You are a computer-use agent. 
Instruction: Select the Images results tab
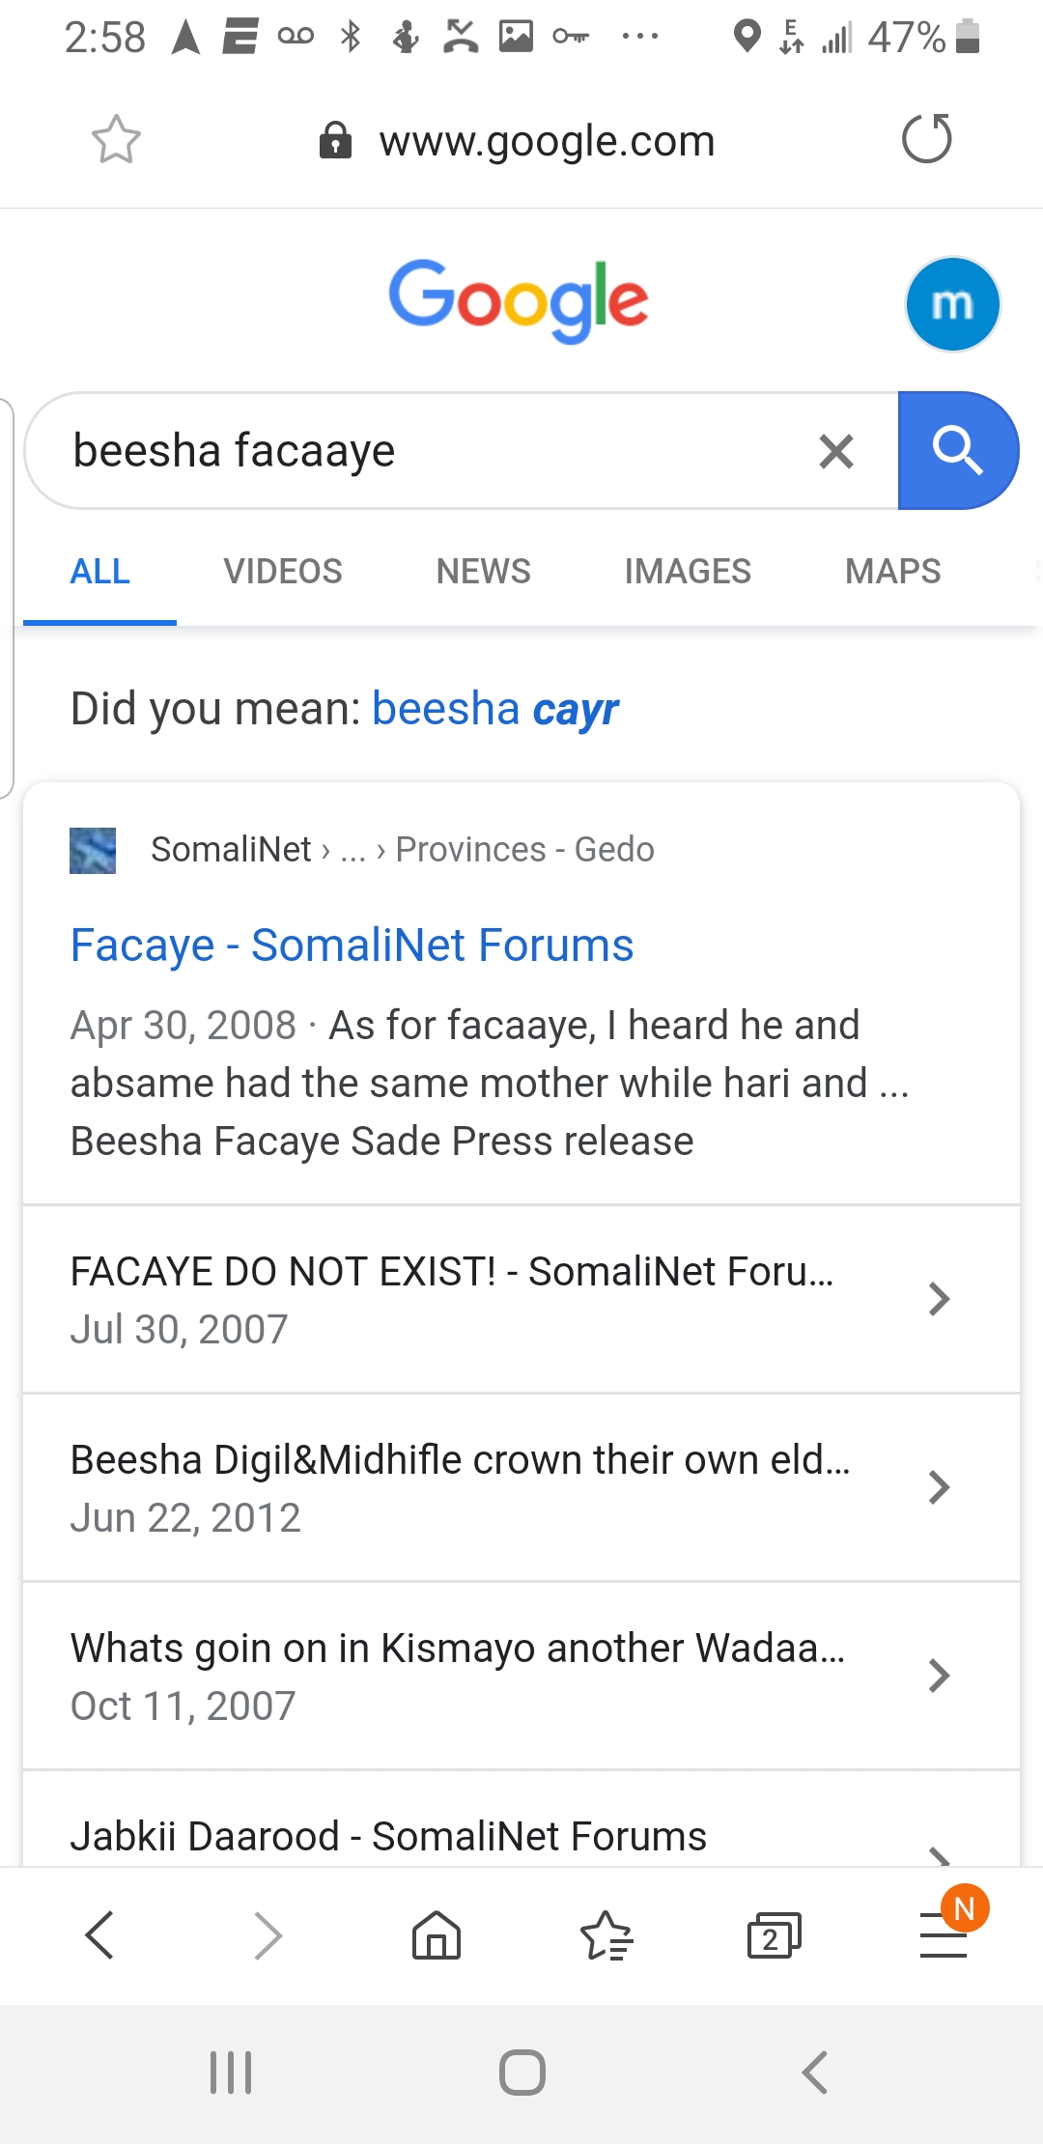688,572
